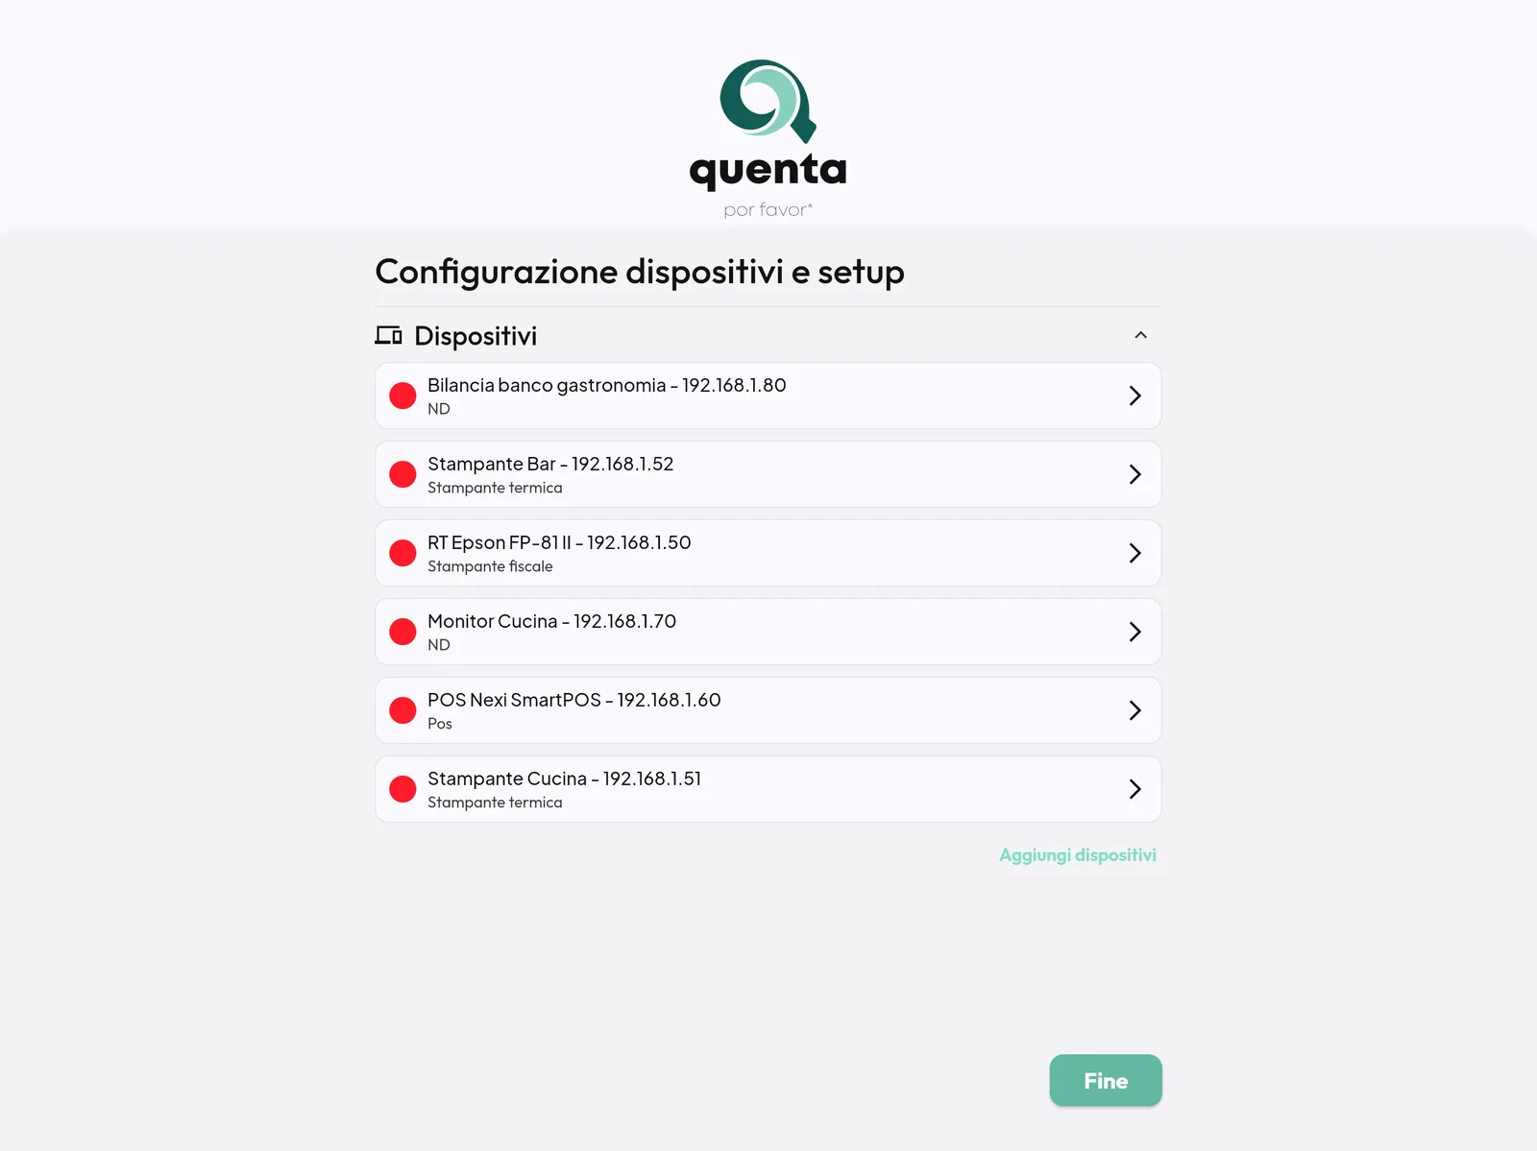
Task: Click the Fine button
Action: pos(1106,1080)
